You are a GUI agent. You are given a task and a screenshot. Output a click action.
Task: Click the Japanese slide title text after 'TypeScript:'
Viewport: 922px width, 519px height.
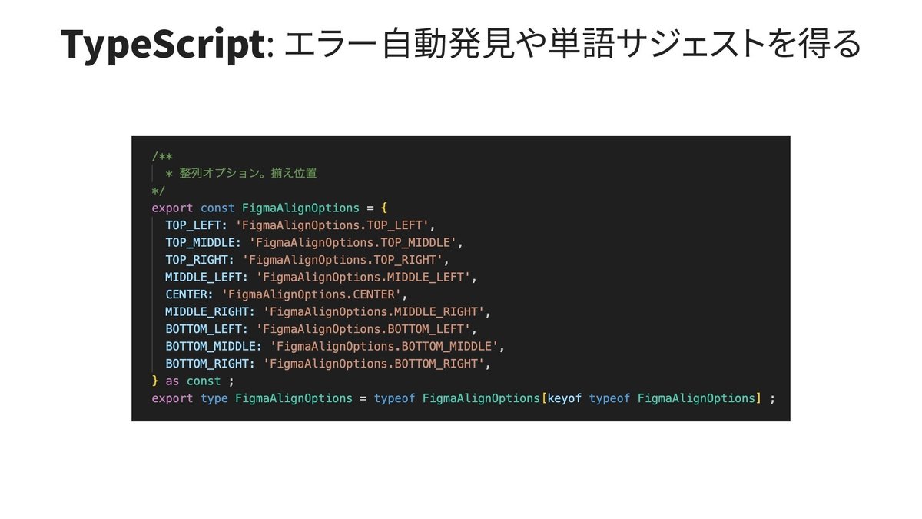(572, 45)
